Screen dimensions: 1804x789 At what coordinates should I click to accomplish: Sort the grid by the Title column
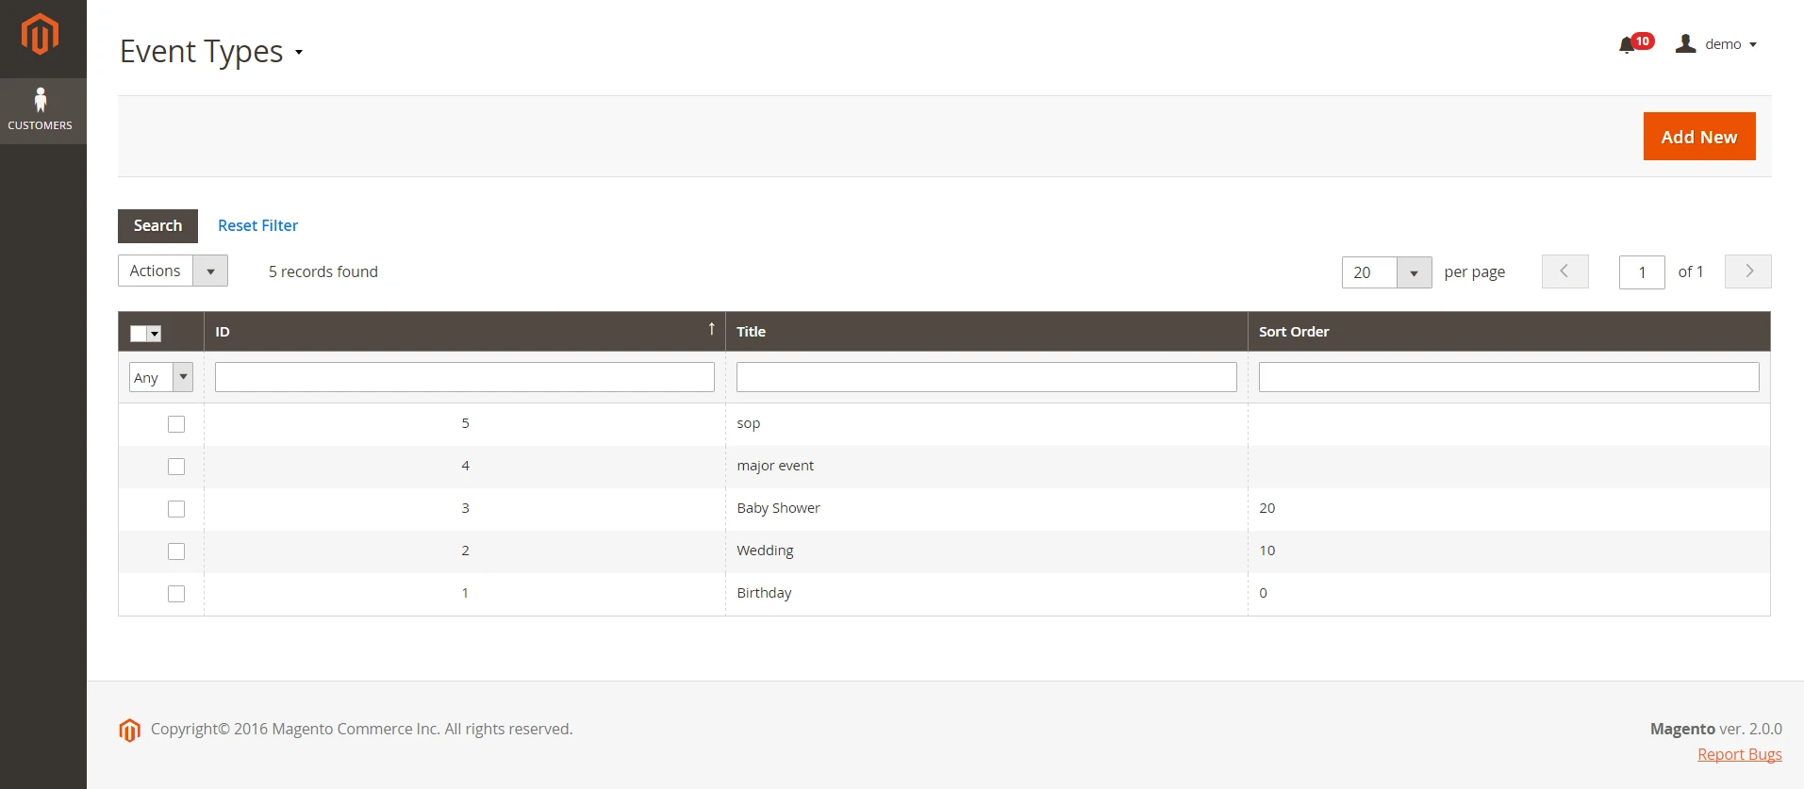(986, 332)
